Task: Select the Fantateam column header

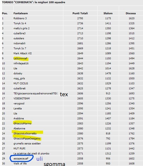Action: pos(21,13)
